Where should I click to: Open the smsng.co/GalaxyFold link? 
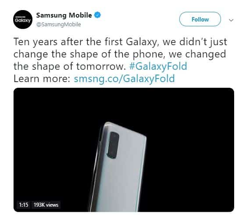(x=124, y=79)
